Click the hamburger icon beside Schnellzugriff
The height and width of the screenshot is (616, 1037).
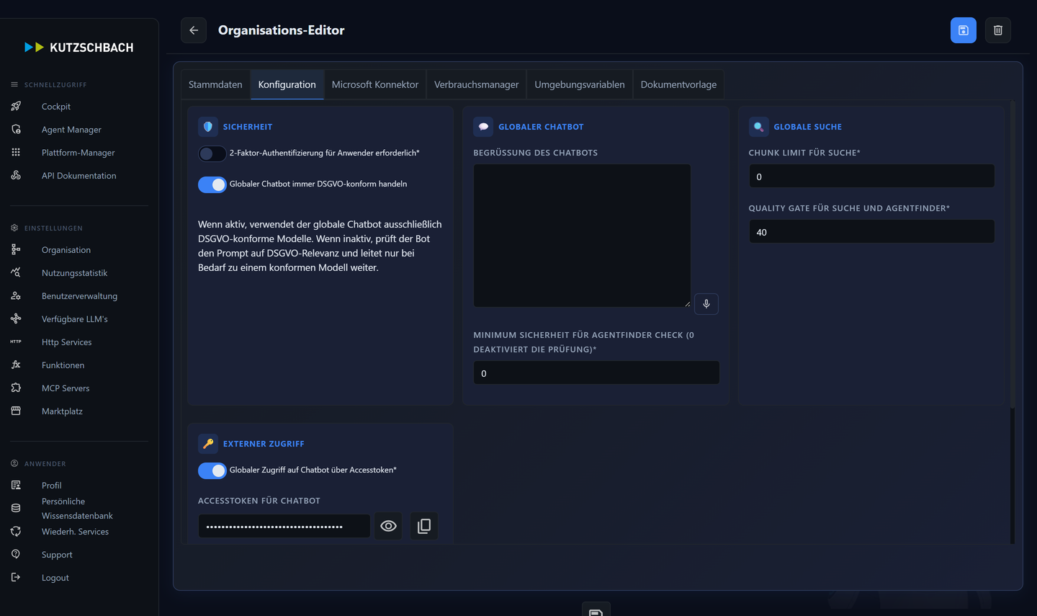(x=14, y=84)
